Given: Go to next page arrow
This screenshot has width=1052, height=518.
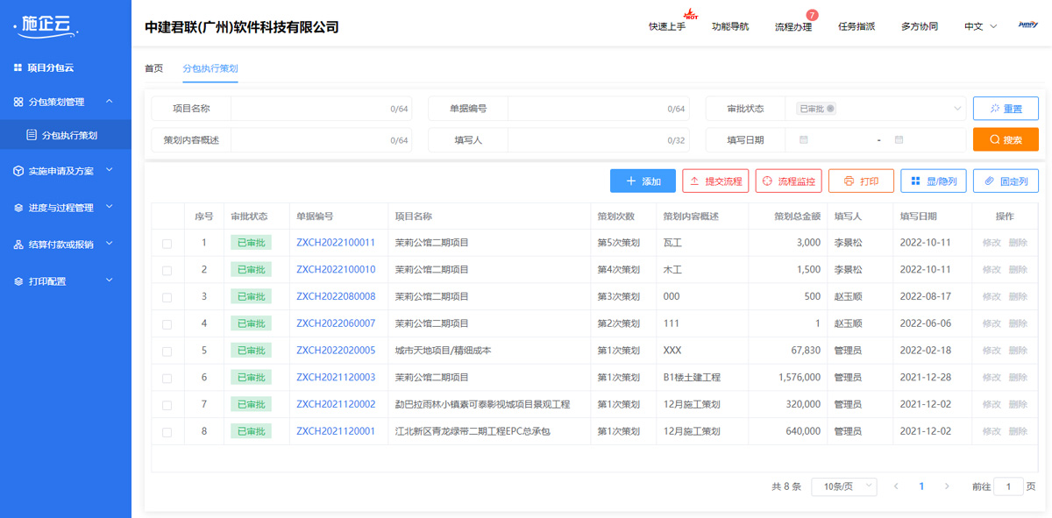Looking at the screenshot, I should [947, 486].
